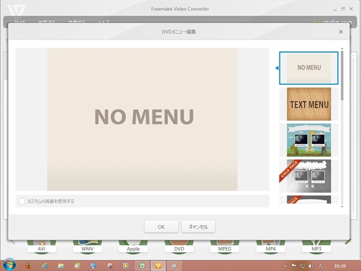Select the NO MENU template thumbnail
Image resolution: width=361 pixels, height=271 pixels.
click(309, 68)
